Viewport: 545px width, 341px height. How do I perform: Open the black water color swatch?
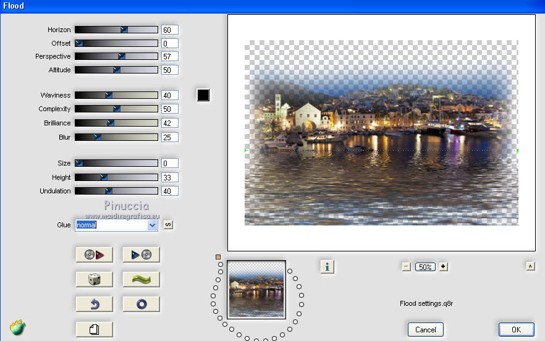pyautogui.click(x=203, y=95)
